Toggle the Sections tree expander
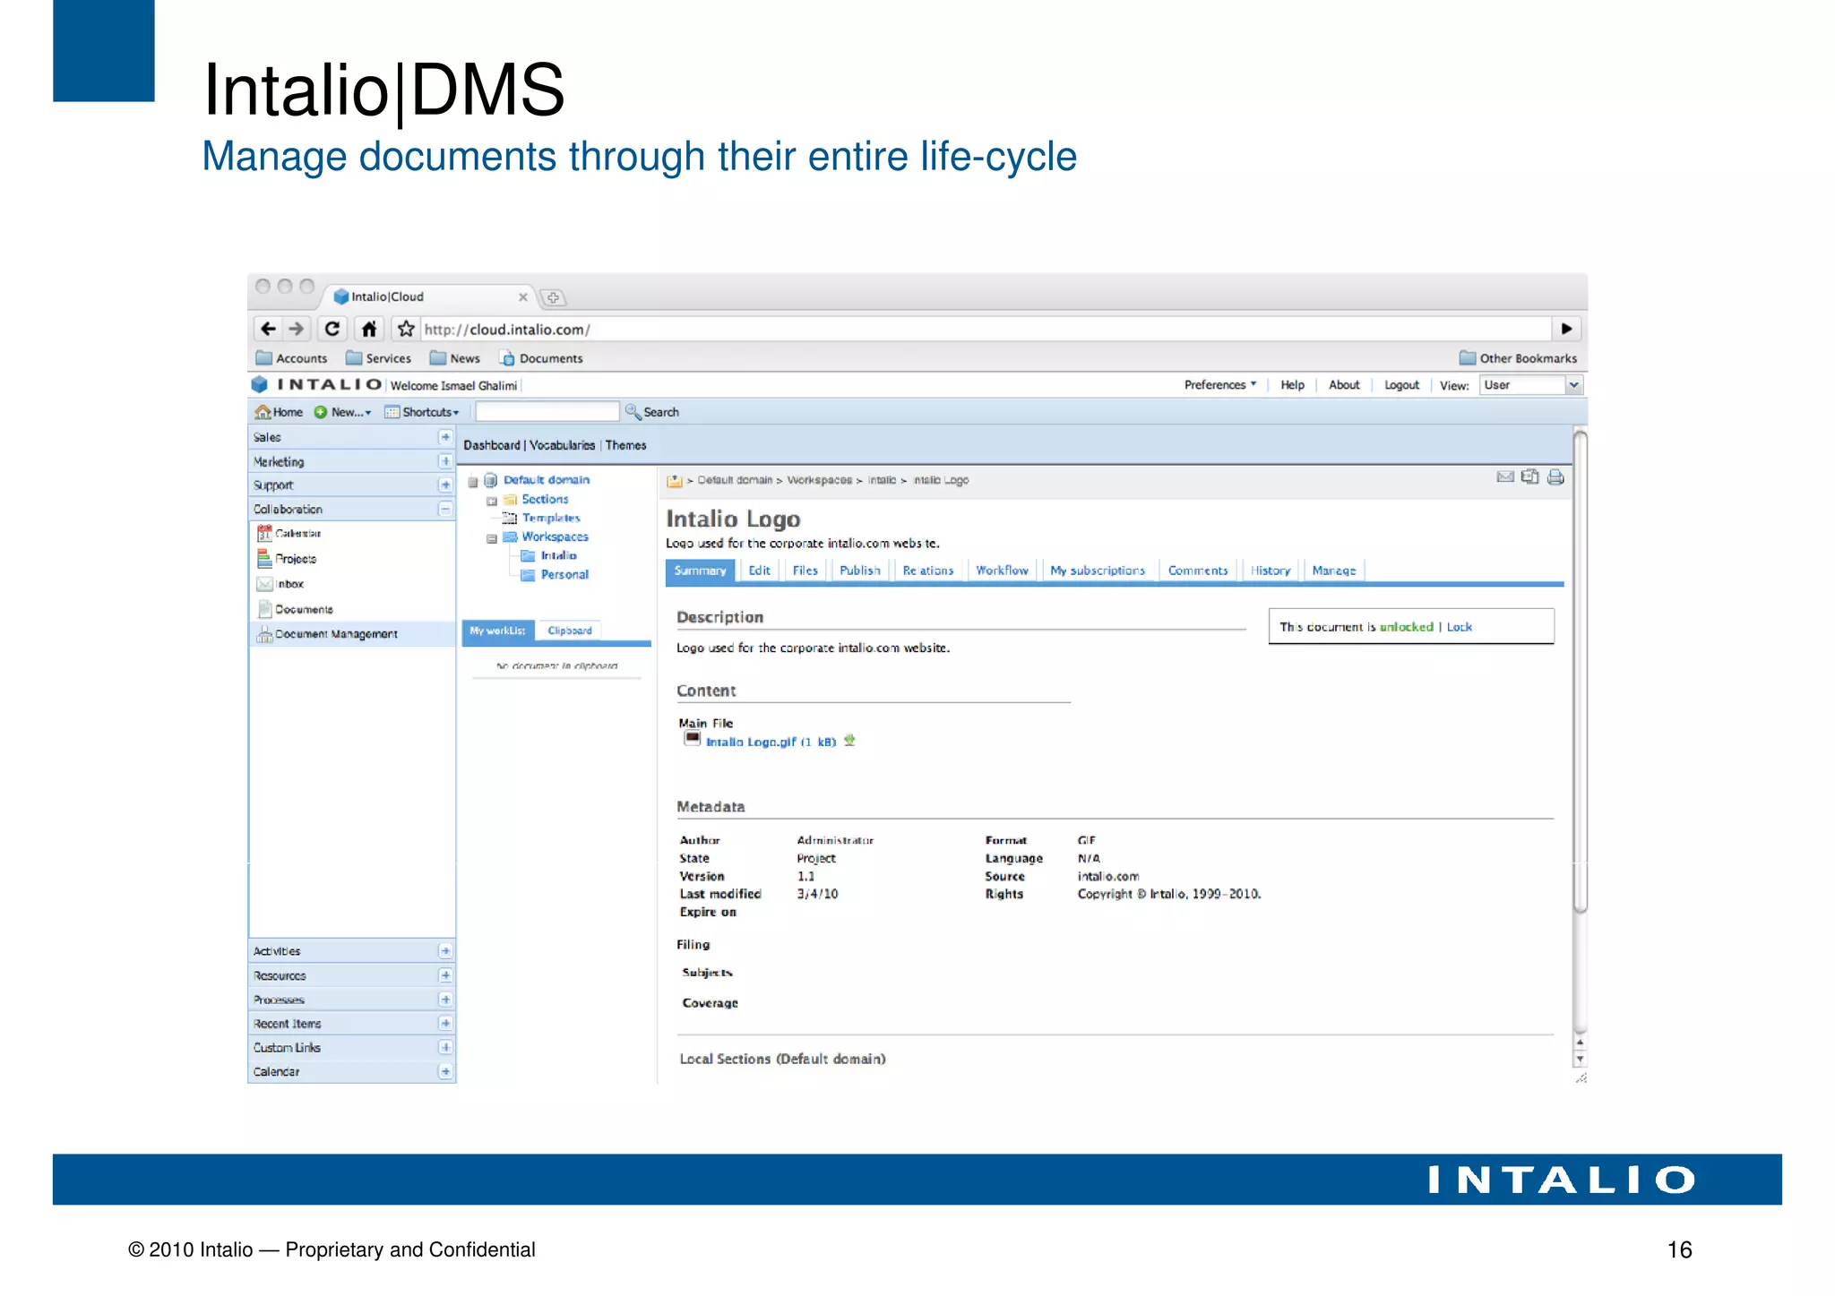Viewport: 1835px width, 1296px height. pyautogui.click(x=492, y=501)
